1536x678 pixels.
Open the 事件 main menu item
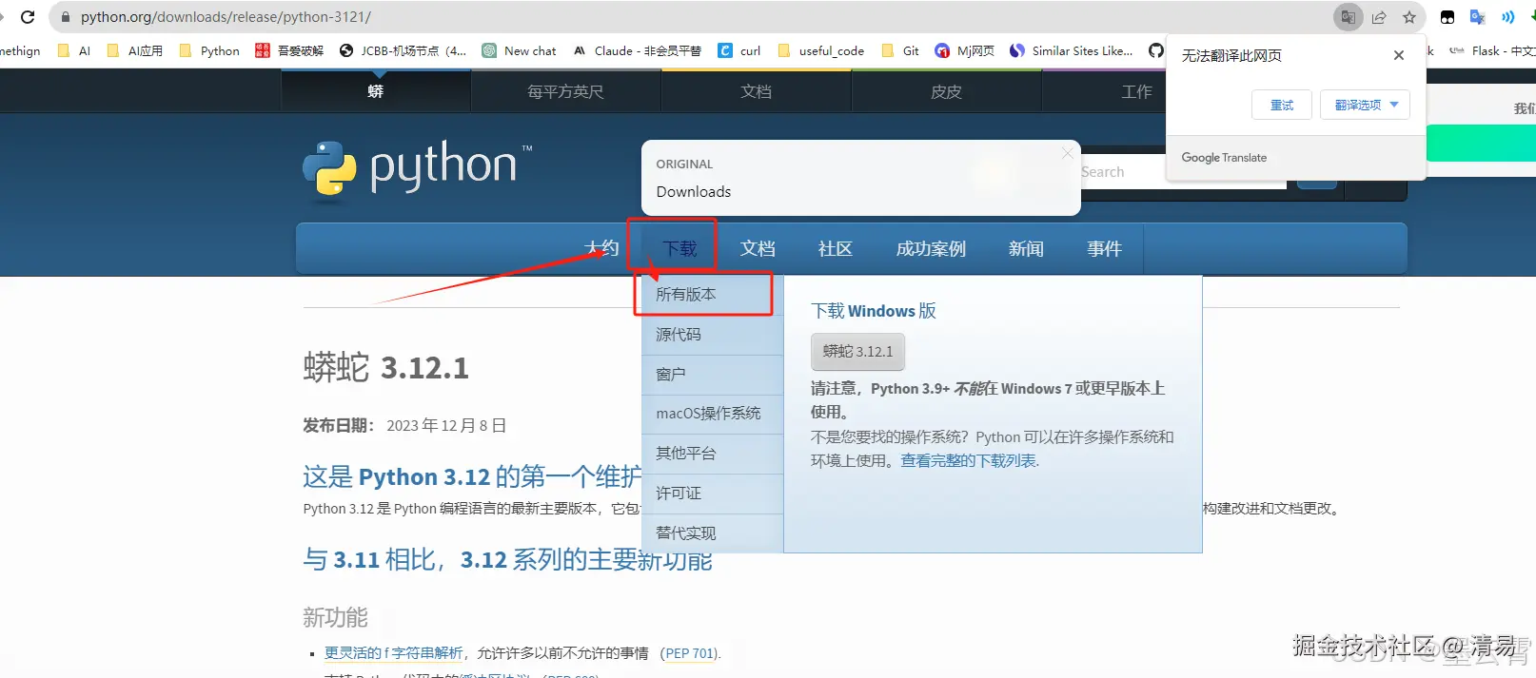coord(1104,248)
